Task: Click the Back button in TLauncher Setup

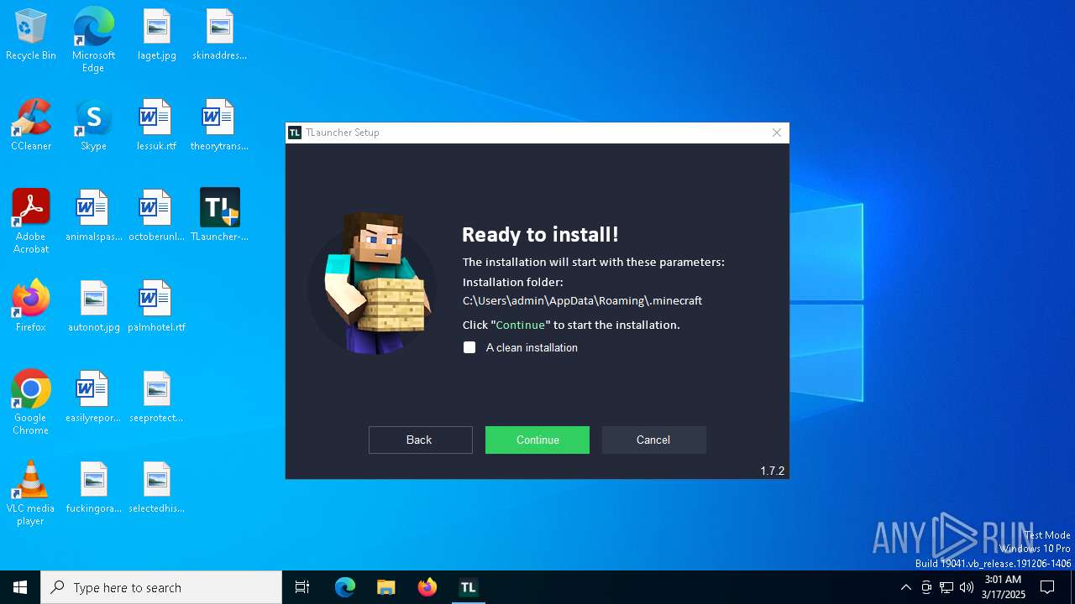Action: coord(420,440)
